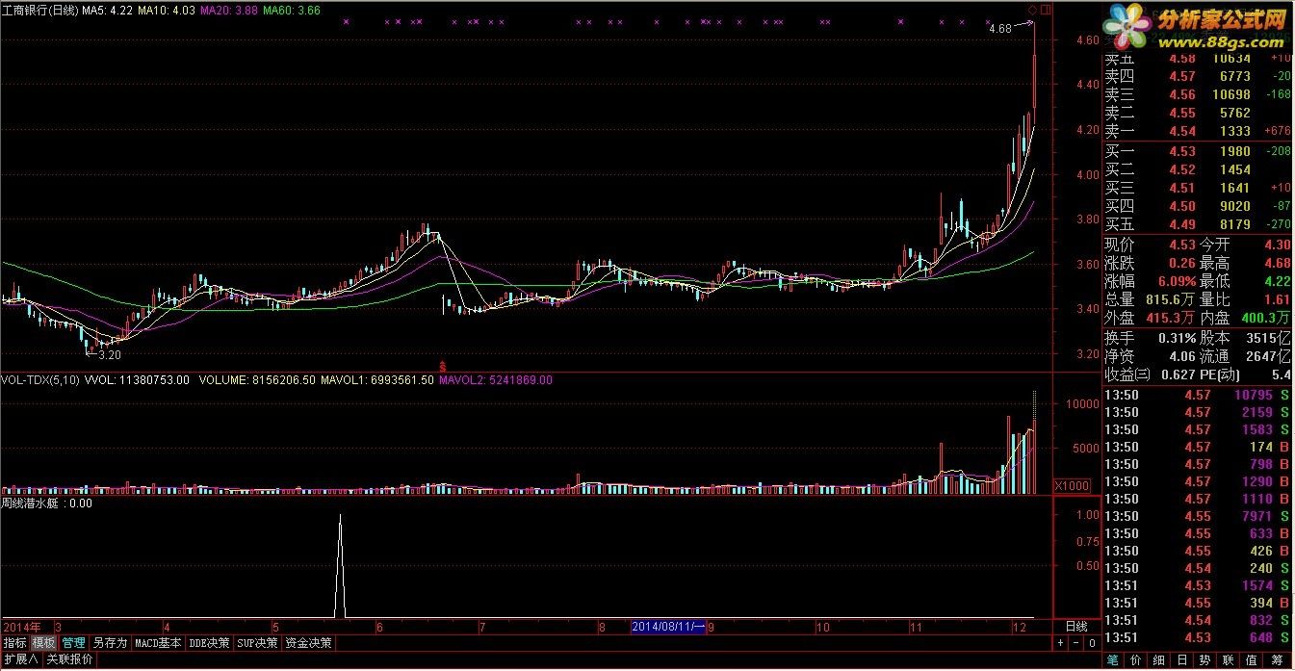Click the X1000 volume scale box

click(1073, 485)
